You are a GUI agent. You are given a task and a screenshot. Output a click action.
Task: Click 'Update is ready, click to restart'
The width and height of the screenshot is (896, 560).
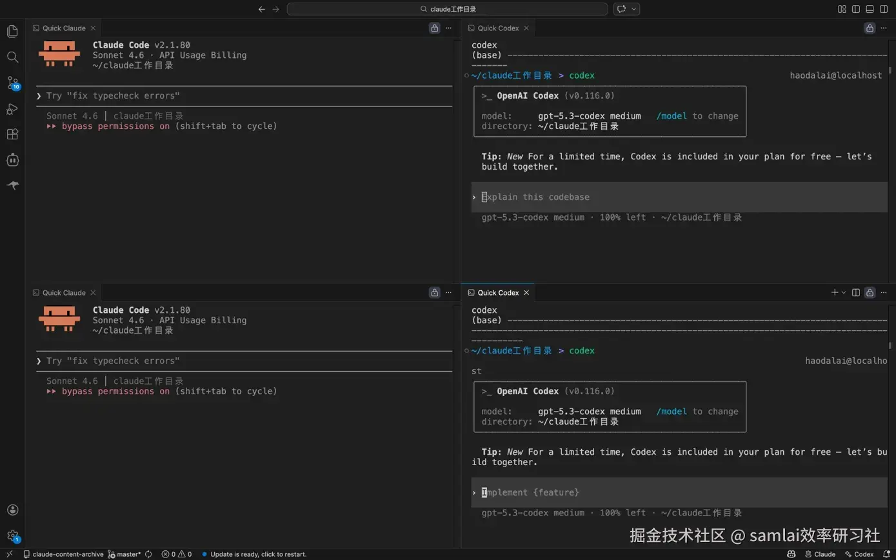click(258, 554)
